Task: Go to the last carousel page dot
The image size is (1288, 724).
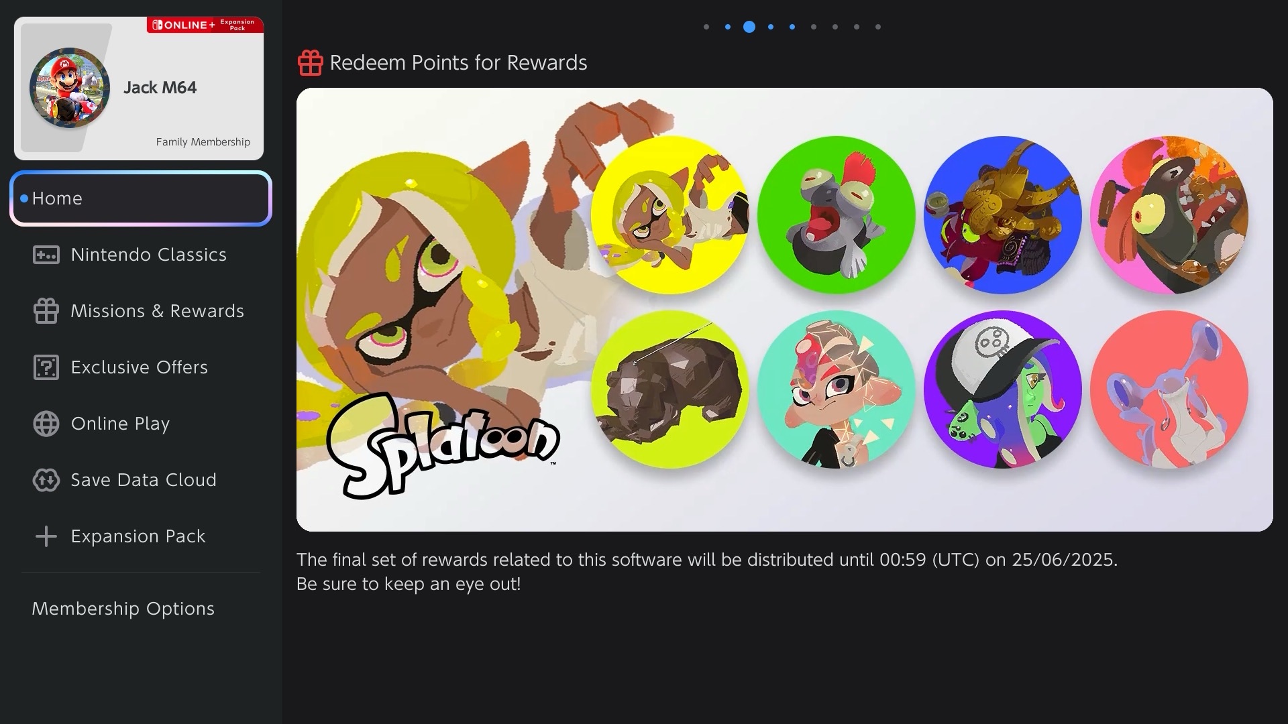Action: 878,27
